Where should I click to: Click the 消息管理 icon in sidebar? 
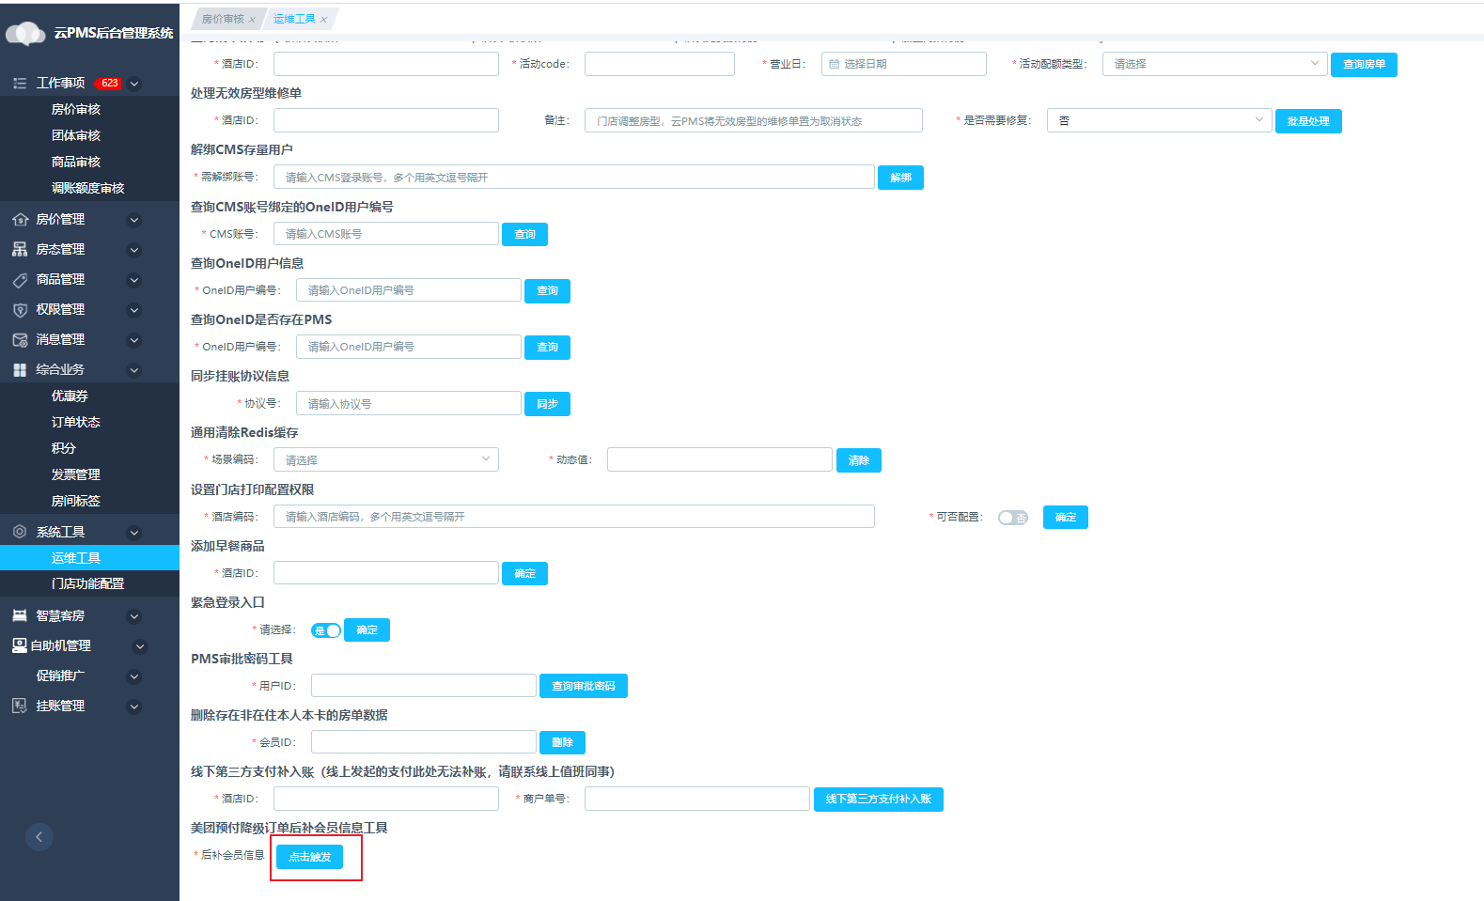20,339
